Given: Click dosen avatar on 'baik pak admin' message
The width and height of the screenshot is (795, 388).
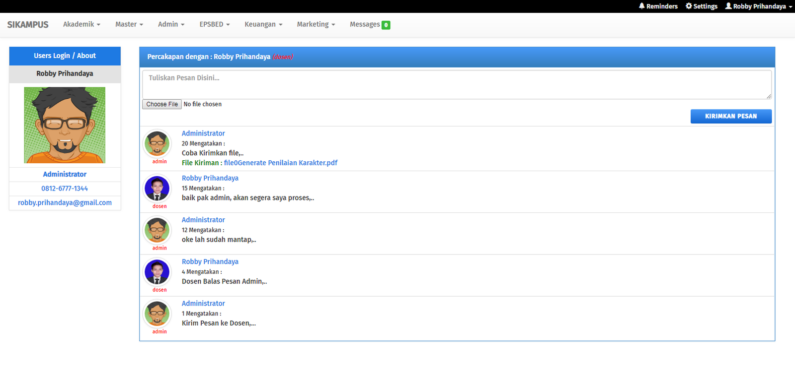Looking at the screenshot, I should point(157,188).
